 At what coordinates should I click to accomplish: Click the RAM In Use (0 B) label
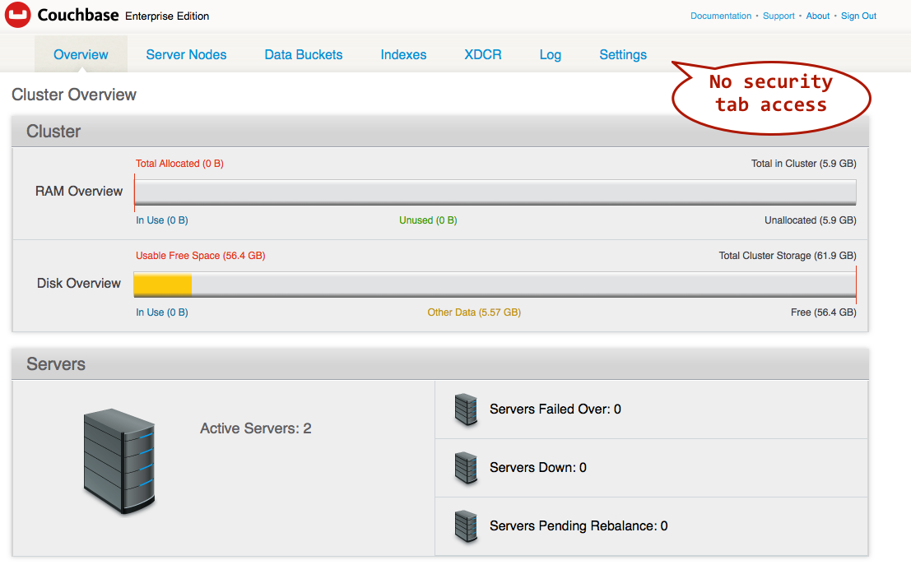pos(162,220)
